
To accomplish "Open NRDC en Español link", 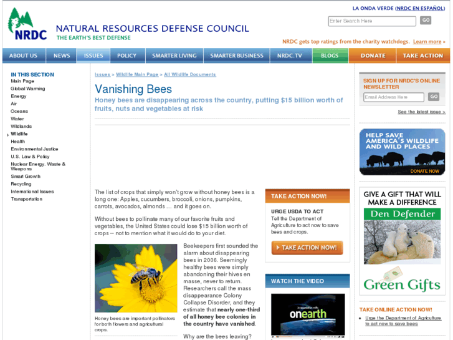I will (421, 8).
